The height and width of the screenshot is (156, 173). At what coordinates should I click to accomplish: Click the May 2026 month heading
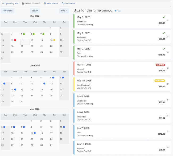(x=35, y=16)
